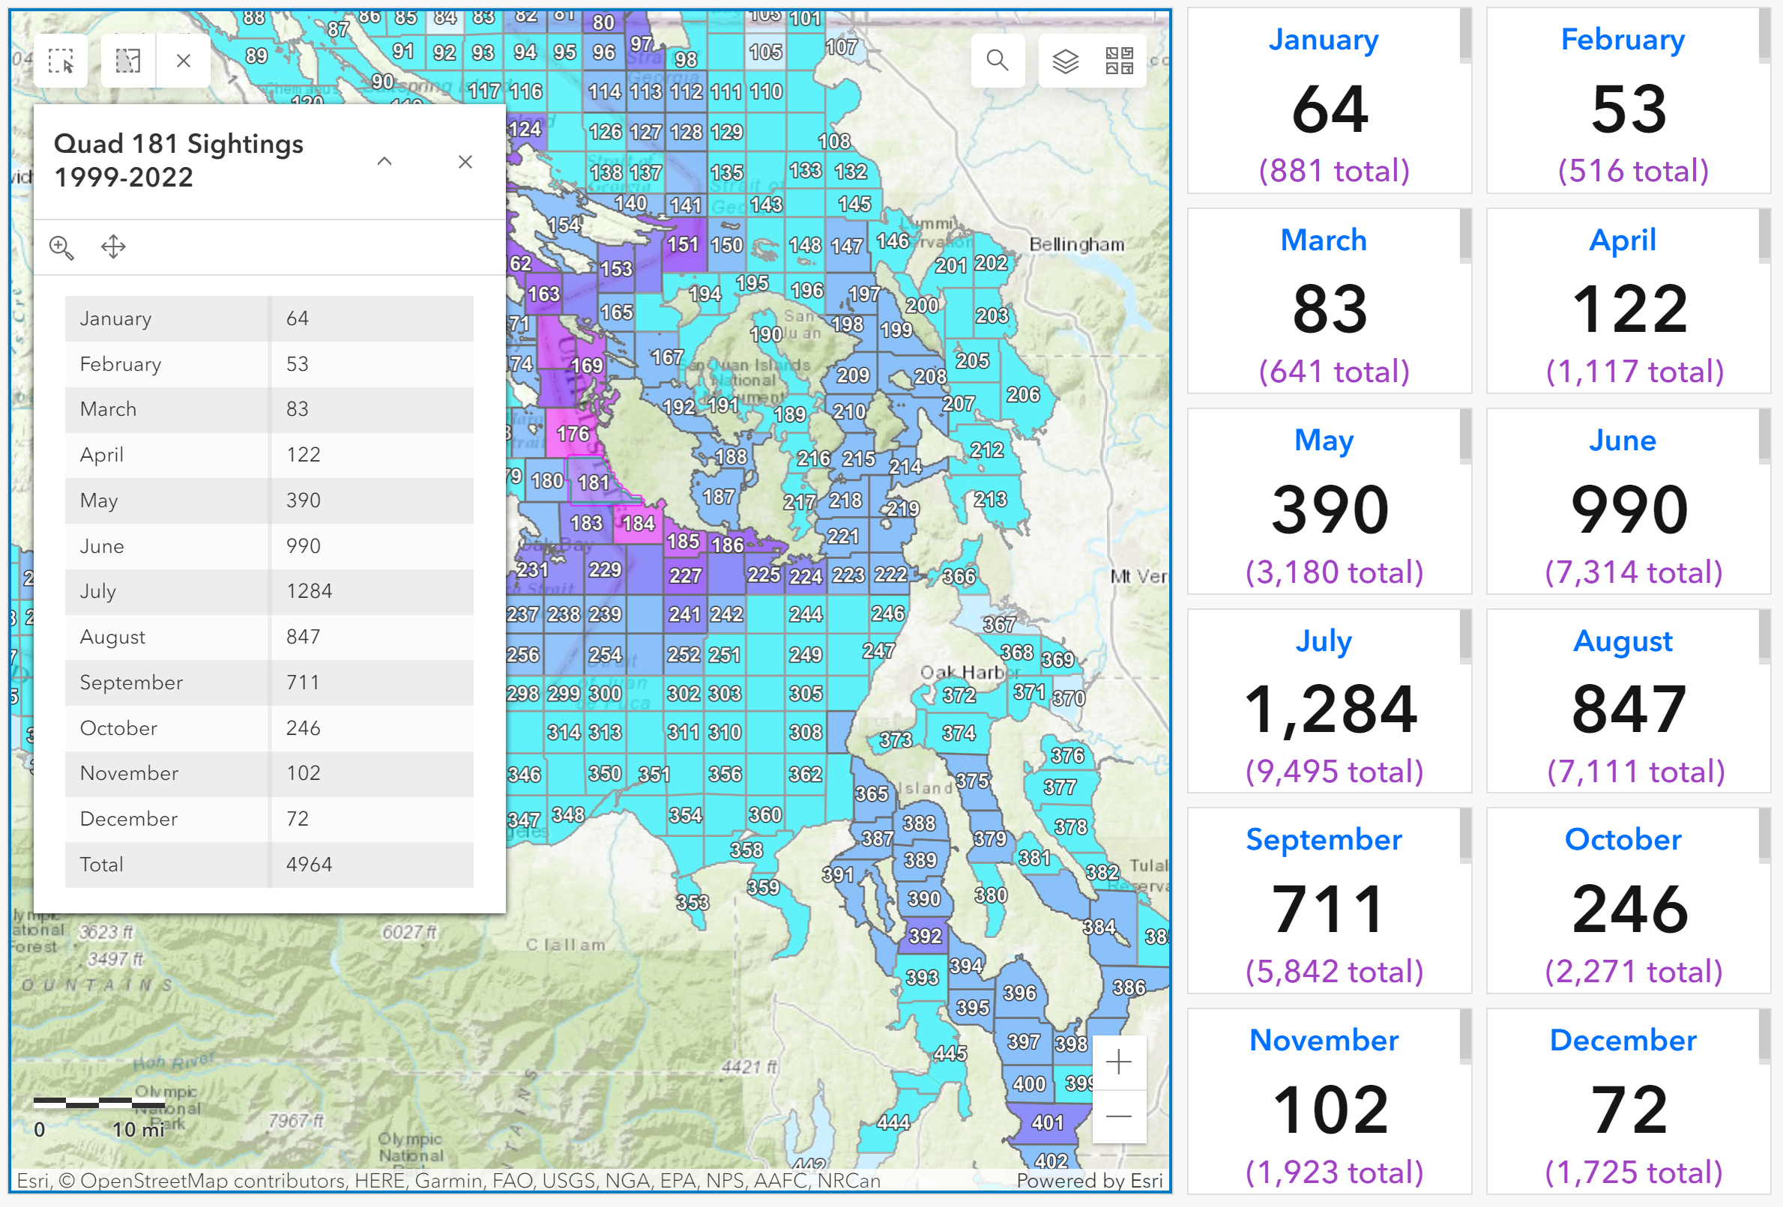Collapse the Quad 181 Sightings popup

coord(384,161)
